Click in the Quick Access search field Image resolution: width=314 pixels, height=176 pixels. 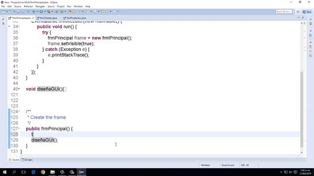[284, 12]
